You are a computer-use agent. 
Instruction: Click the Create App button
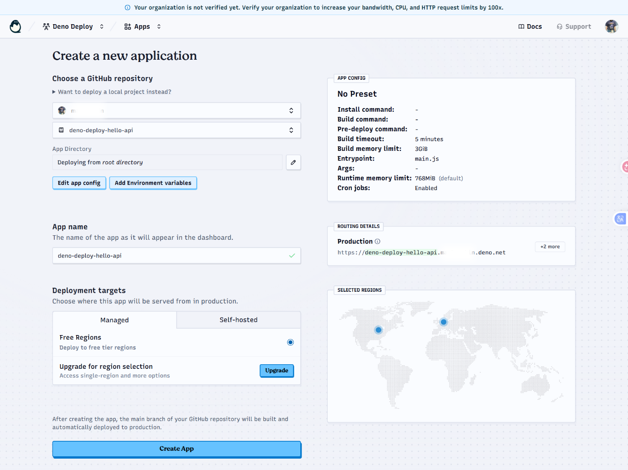click(177, 449)
